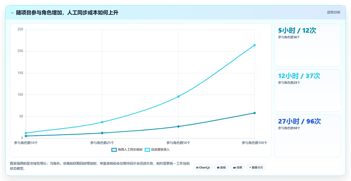
Task: Click x-axis label 参与角色数10个
Action: [26, 143]
